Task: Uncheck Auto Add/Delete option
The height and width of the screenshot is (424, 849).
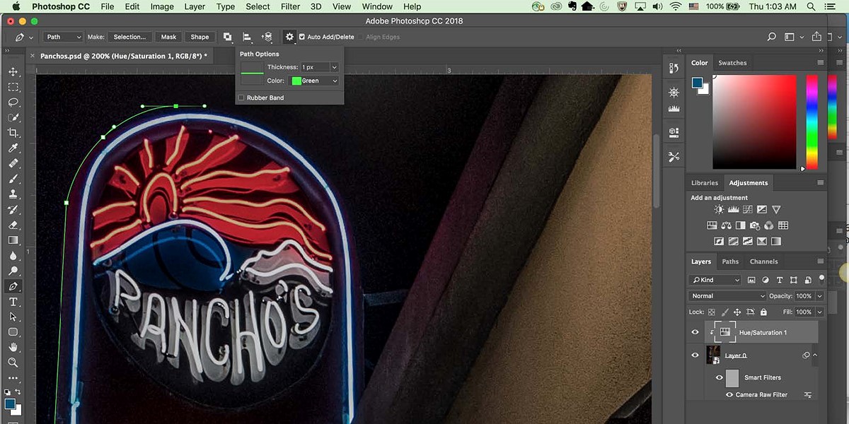Action: click(x=302, y=37)
